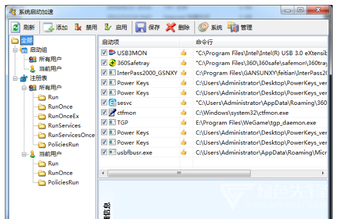Click the Manage (管理) folder icon
This screenshot has width=337, height=219.
[233, 27]
